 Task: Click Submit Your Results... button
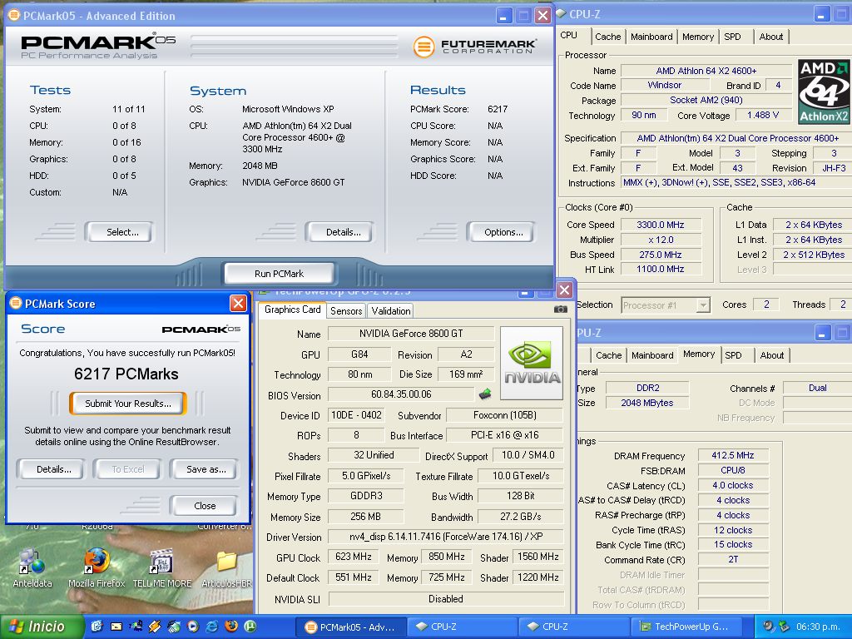(127, 404)
